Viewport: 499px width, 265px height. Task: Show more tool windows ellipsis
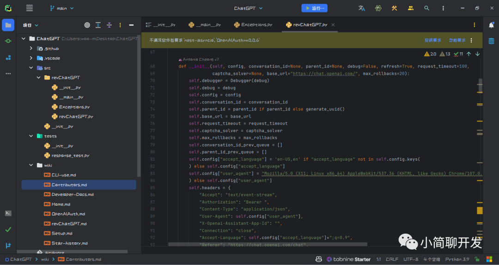tap(8, 73)
